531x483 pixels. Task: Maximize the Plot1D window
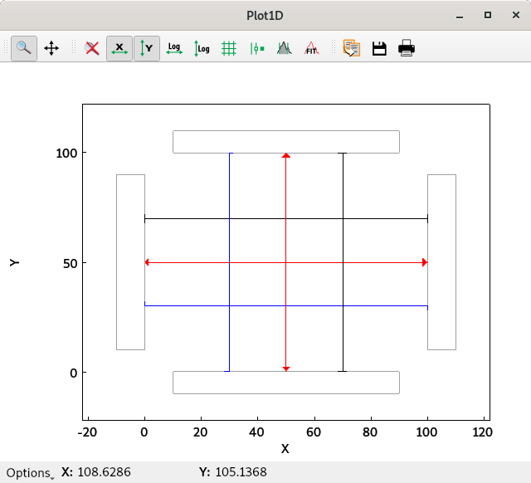click(488, 15)
